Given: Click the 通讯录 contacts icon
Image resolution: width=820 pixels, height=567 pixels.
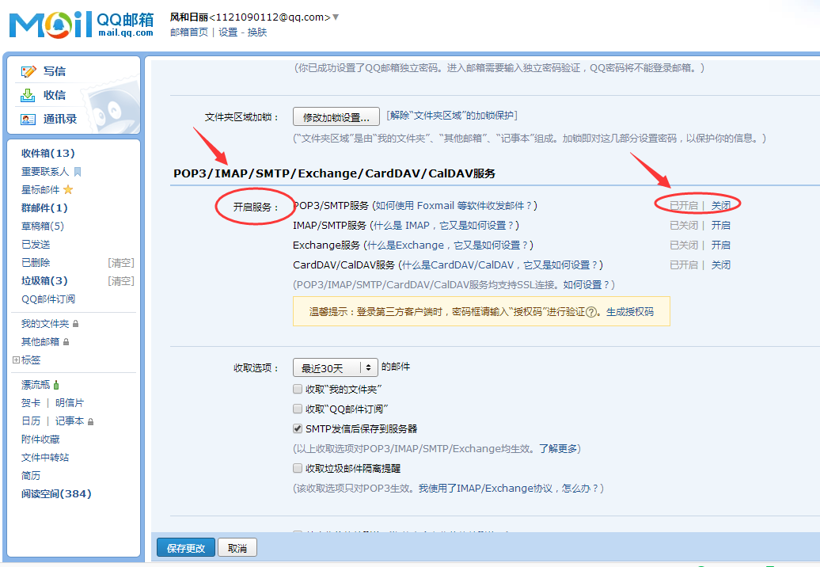Looking at the screenshot, I should (28, 120).
